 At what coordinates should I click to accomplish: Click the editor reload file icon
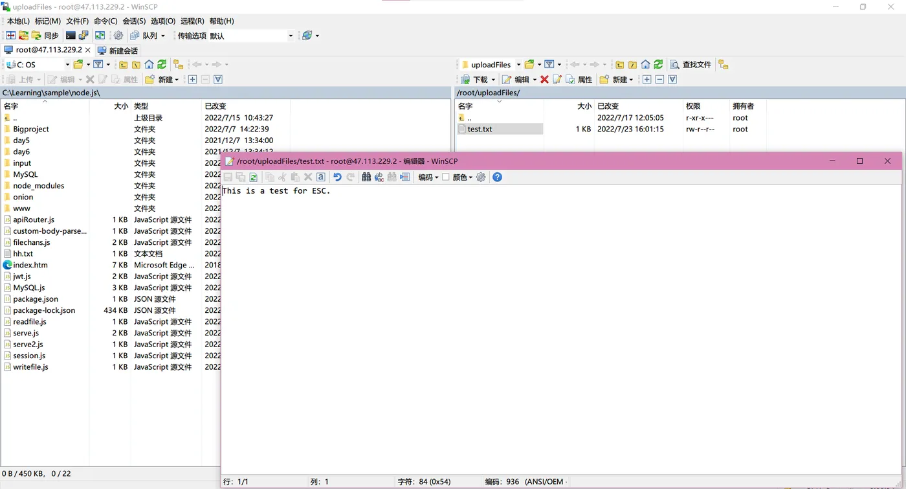(x=253, y=177)
